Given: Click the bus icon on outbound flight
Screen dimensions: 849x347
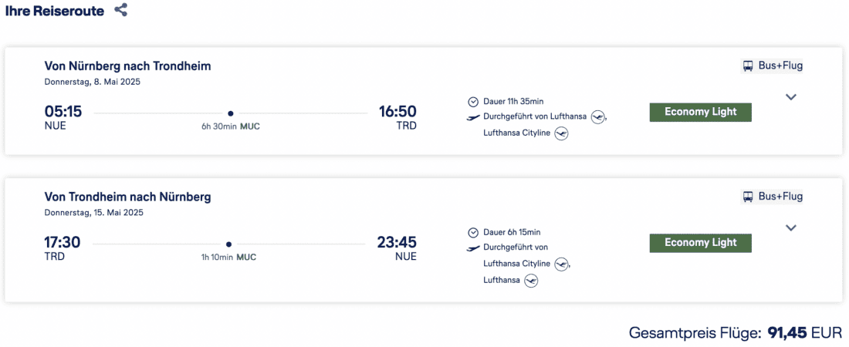Looking at the screenshot, I should point(748,66).
